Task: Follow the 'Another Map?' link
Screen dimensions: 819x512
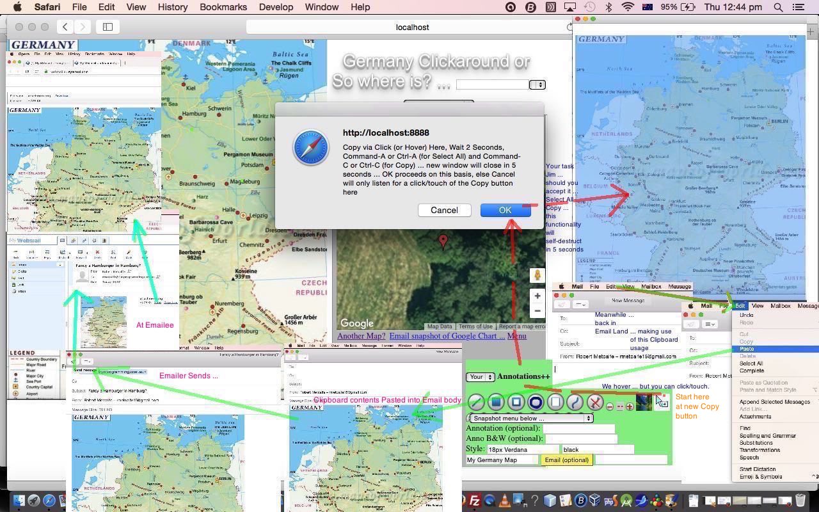Action: [361, 336]
